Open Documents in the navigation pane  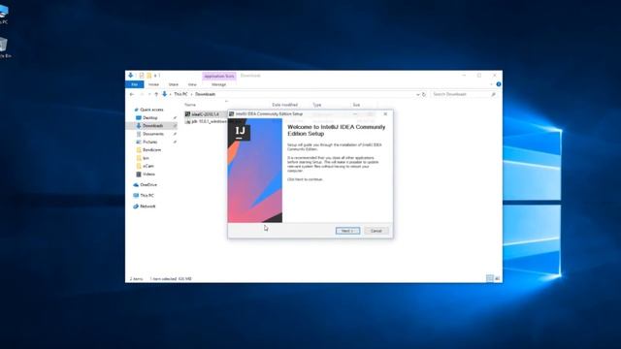(x=153, y=134)
